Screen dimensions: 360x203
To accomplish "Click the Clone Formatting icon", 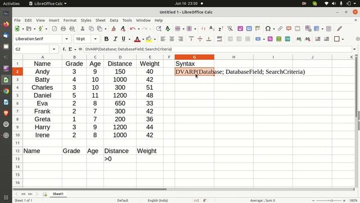I will click(114, 29).
